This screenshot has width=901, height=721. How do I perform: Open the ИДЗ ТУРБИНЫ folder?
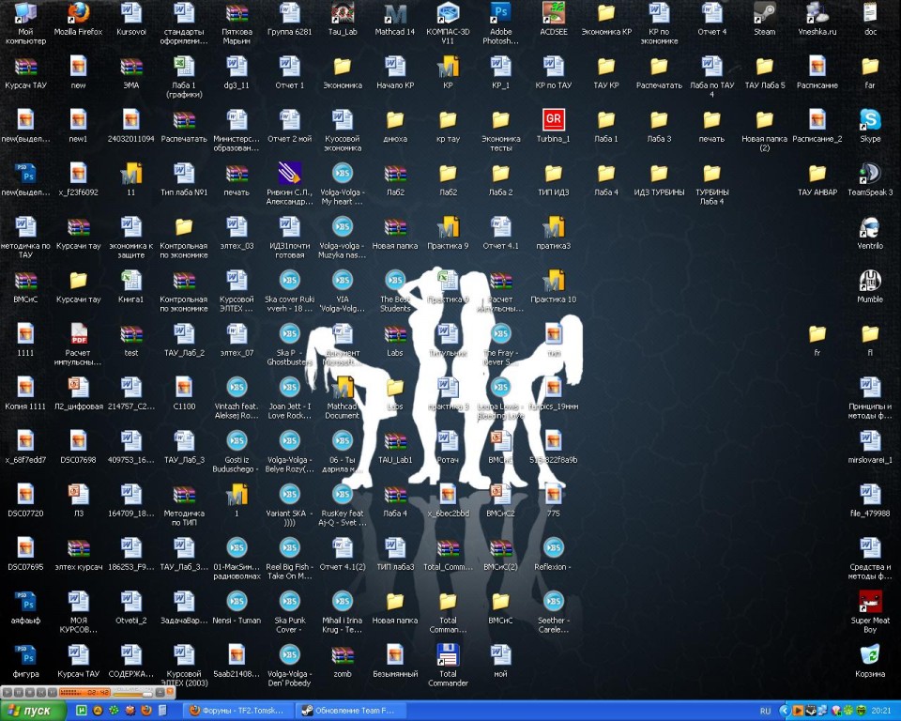click(659, 179)
